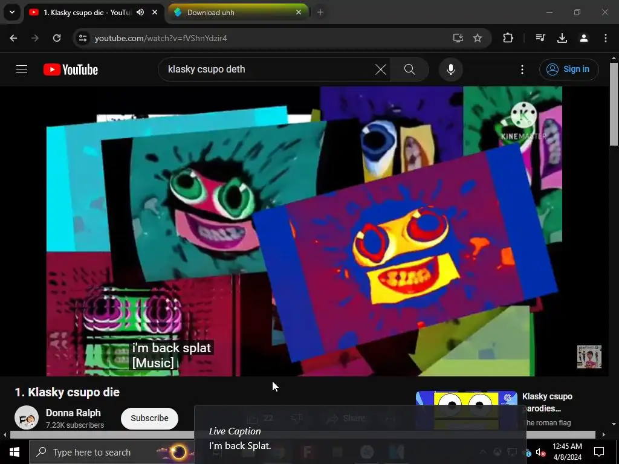The image size is (619, 464).
Task: Close the Klasky csupo die tab
Action: (x=155, y=12)
